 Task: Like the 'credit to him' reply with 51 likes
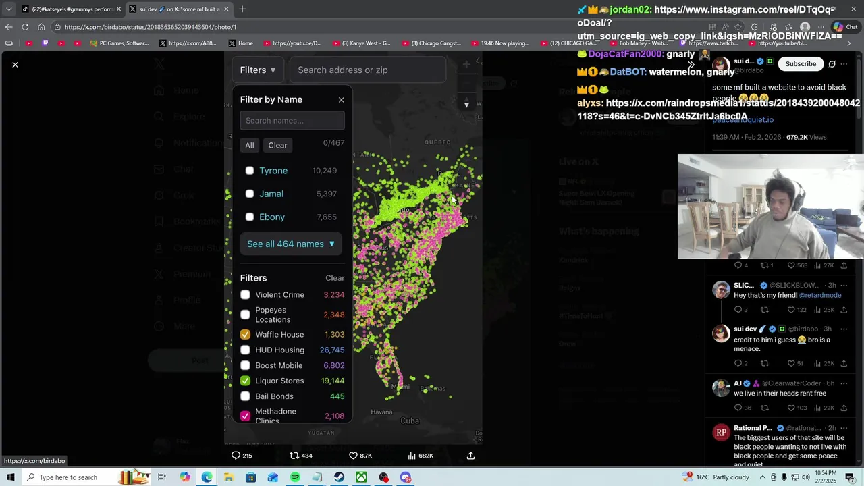[796, 363]
